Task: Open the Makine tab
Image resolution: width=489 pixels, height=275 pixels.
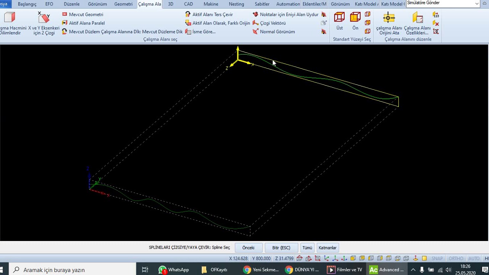Action: pyautogui.click(x=211, y=4)
